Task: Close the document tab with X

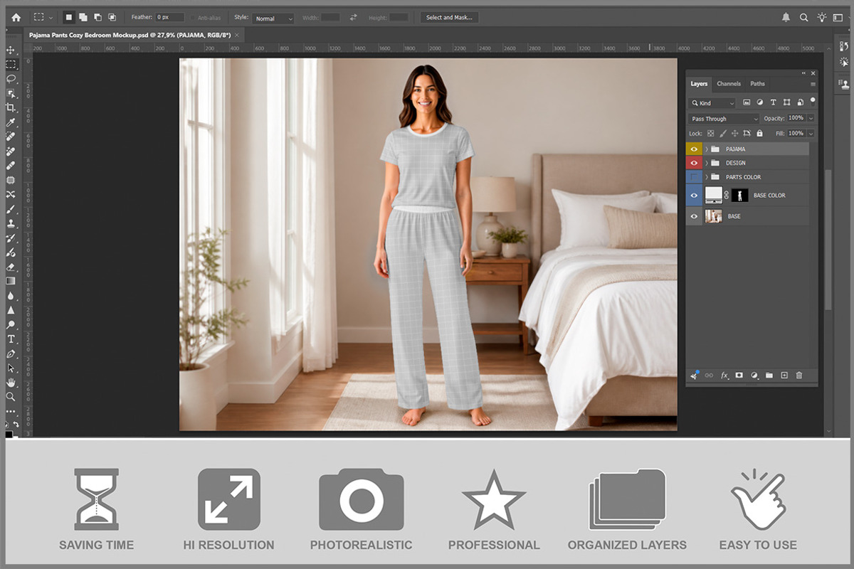Action: [238, 35]
